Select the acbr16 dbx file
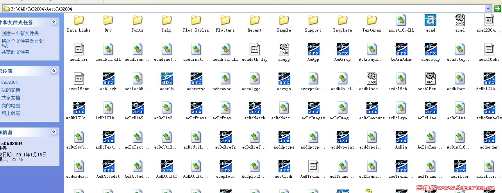 tap(167, 82)
